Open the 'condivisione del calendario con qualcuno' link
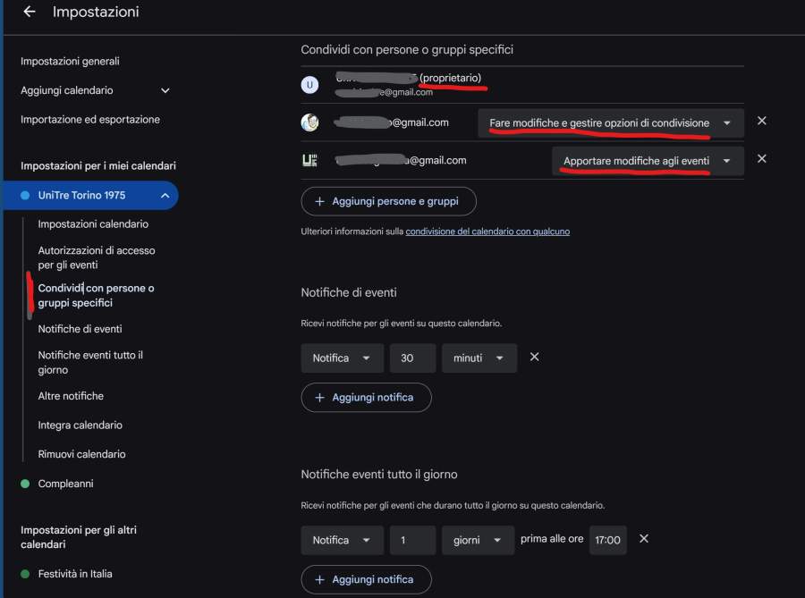The image size is (805, 598). click(x=487, y=232)
